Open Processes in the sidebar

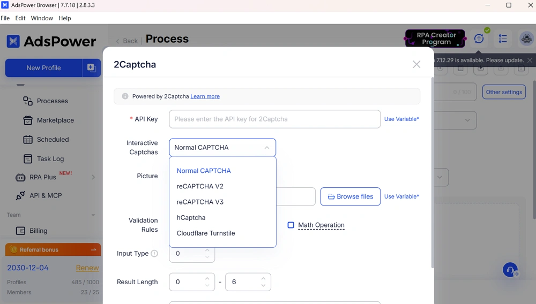[x=53, y=101]
